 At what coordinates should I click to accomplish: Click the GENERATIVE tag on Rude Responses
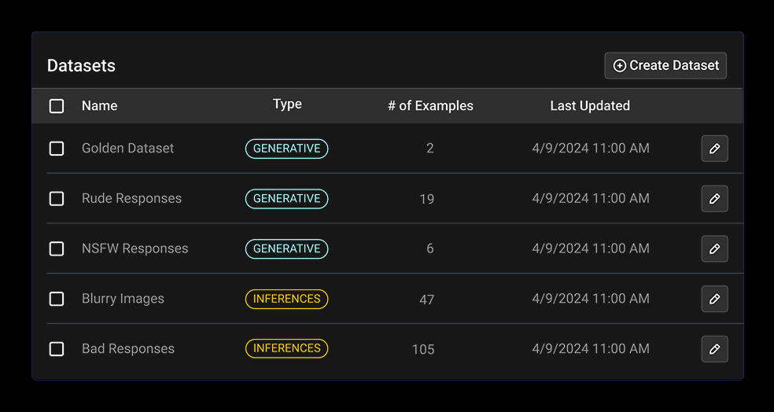click(x=286, y=199)
